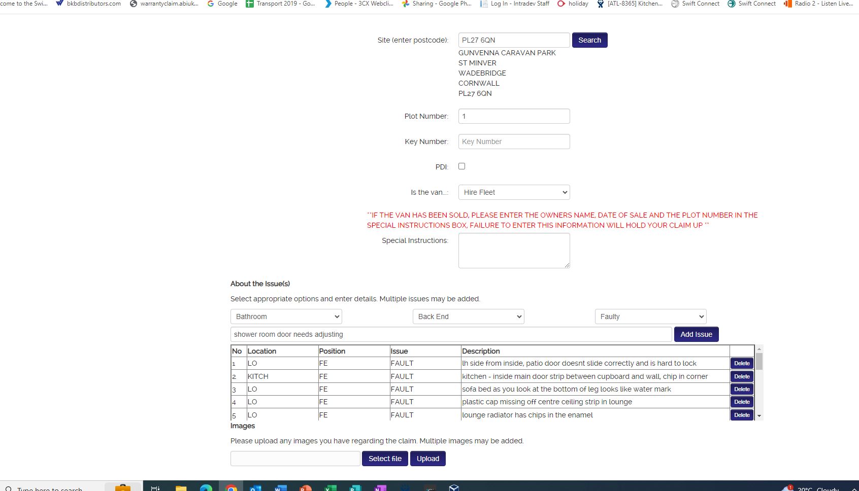Open Excel from the taskbar
Image resolution: width=859 pixels, height=491 pixels.
tap(330, 487)
